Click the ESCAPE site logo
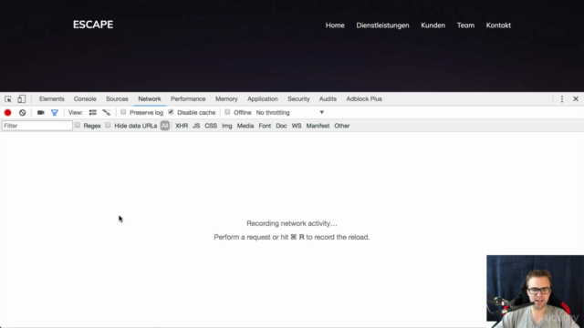Screen dimensions: 584x328 [93, 25]
